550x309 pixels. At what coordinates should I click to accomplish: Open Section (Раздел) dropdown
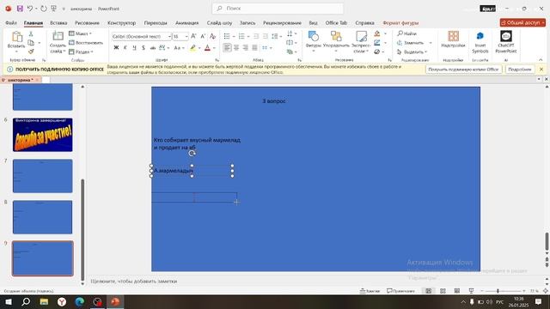81,51
